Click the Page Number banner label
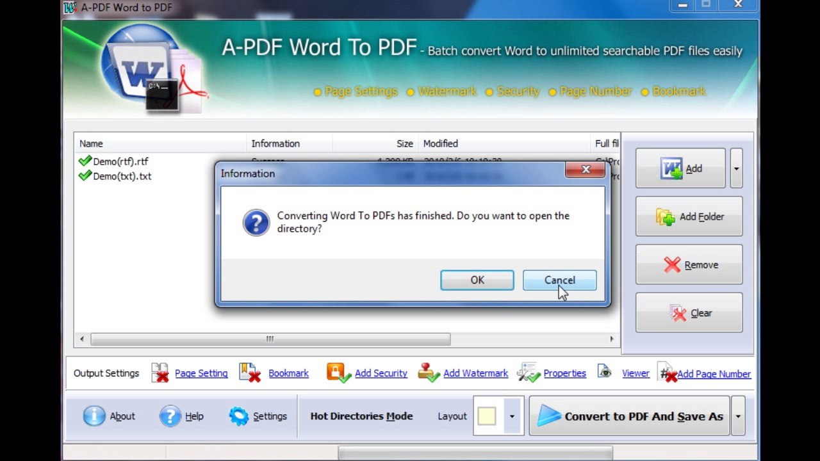Image resolution: width=820 pixels, height=461 pixels. 596,92
